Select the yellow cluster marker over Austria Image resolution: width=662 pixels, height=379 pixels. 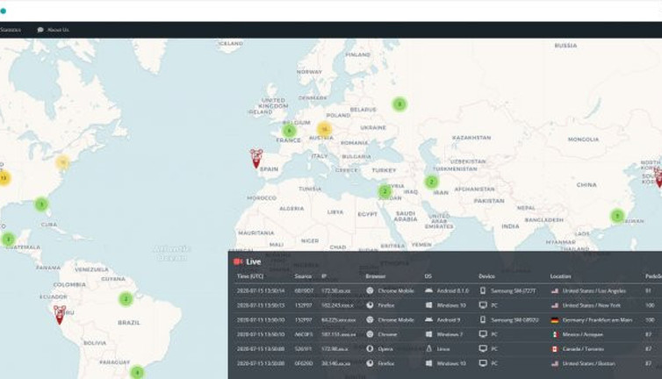coord(324,129)
